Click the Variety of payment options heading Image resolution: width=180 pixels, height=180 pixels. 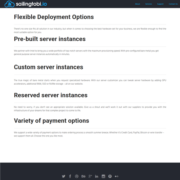tap(51, 121)
